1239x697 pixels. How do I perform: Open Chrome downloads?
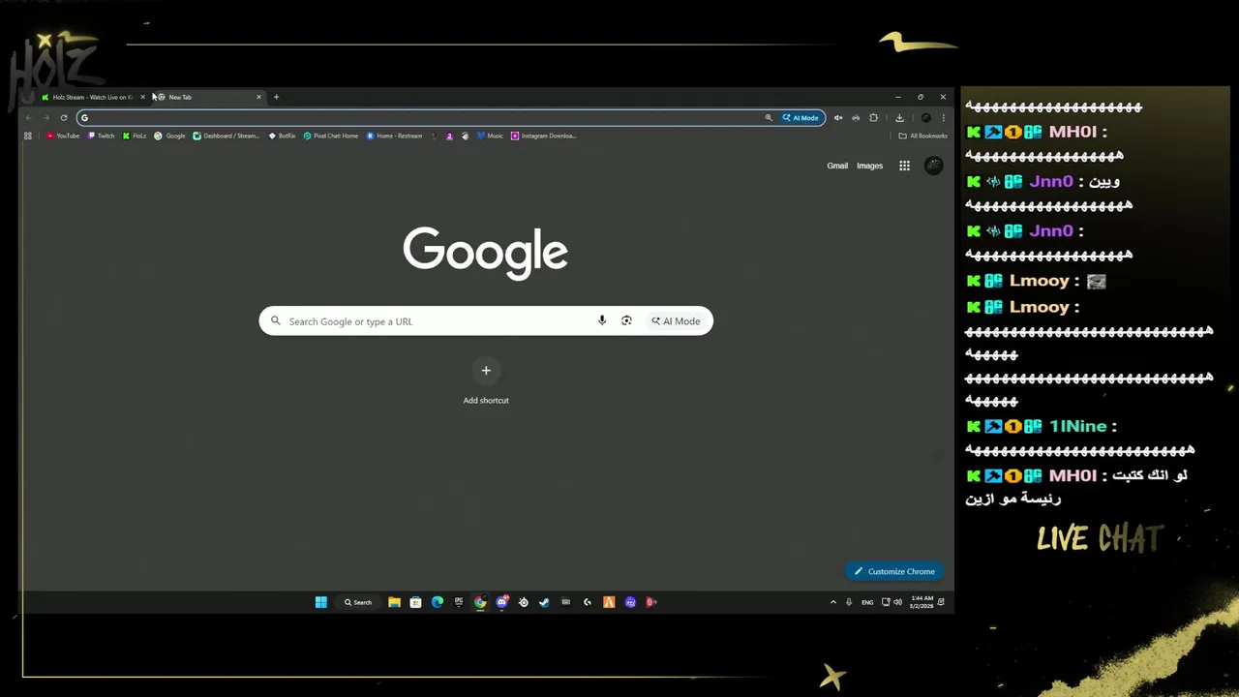899,118
